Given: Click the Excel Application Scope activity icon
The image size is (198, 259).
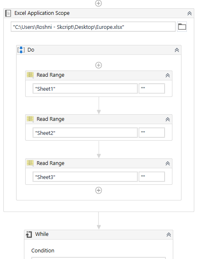Looking at the screenshot, I should pos(8,13).
